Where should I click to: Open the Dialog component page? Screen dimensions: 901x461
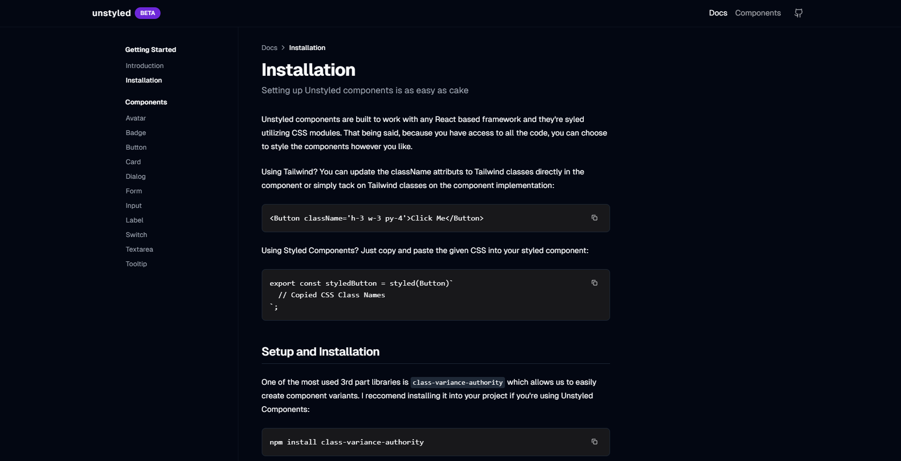pyautogui.click(x=136, y=176)
